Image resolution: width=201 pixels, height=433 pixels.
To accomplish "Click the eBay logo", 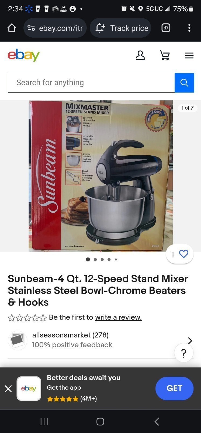I will [24, 55].
